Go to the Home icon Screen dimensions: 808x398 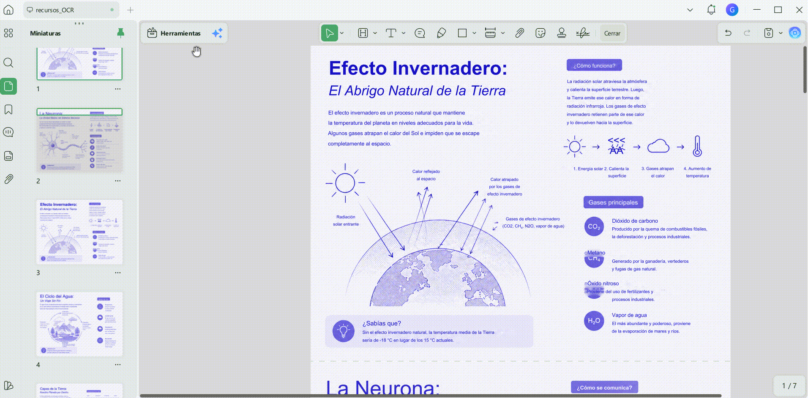[8, 10]
